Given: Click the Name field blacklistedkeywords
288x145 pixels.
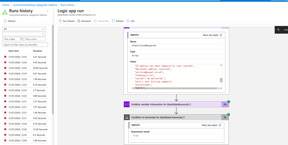Looking at the screenshot, I should (x=176, y=46).
